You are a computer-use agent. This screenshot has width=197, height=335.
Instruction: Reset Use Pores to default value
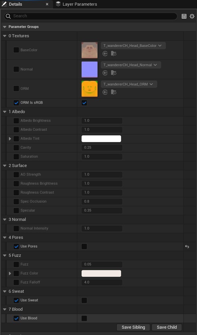click(x=187, y=247)
